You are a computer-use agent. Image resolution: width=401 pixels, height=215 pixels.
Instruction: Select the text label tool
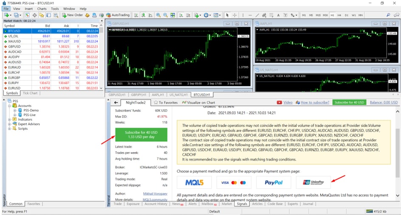pos(285,15)
